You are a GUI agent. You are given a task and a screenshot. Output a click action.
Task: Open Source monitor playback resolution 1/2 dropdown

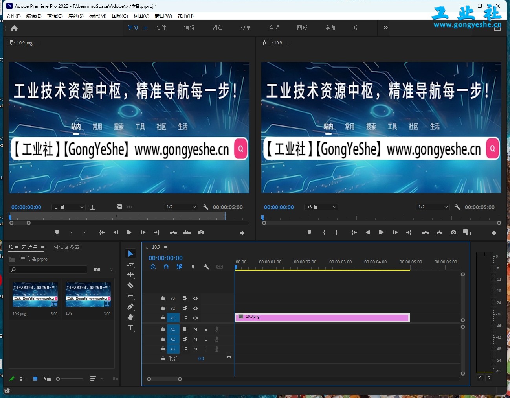pyautogui.click(x=181, y=207)
